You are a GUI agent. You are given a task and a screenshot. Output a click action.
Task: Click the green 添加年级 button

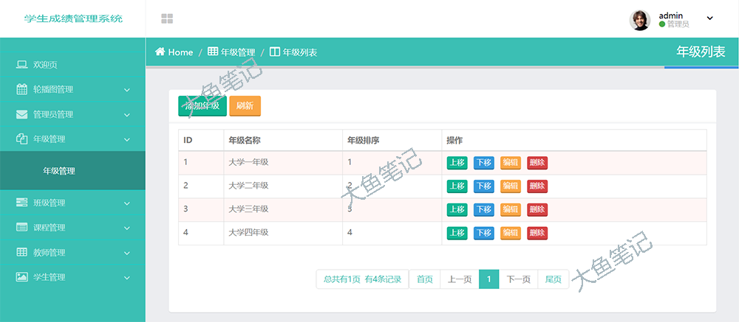202,106
